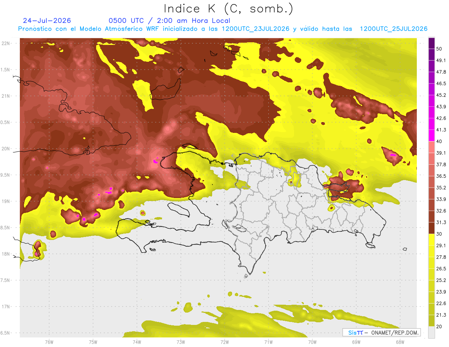
Task: Pick the dark brown swatch between 30 and 31.3
Action: pos(431,228)
